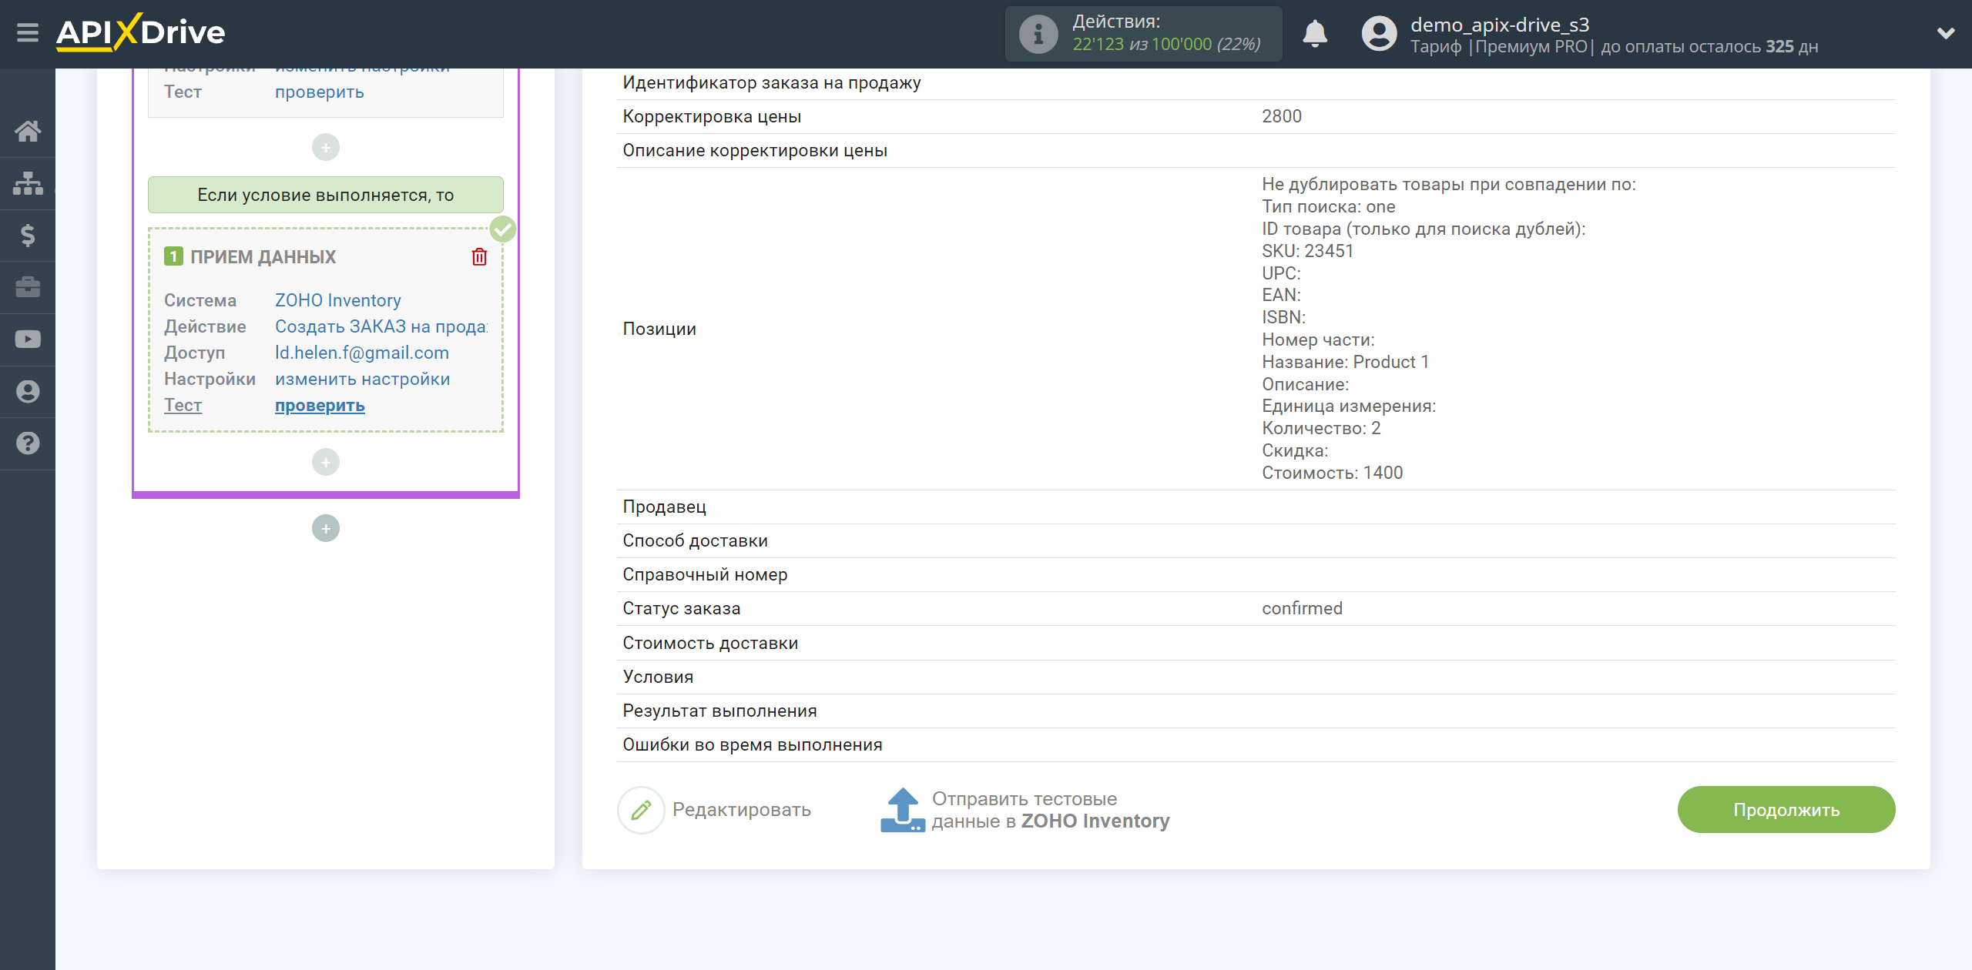The image size is (1972, 970).
Task: Open the ld.helen.f@gmail.com access link
Action: point(361,353)
